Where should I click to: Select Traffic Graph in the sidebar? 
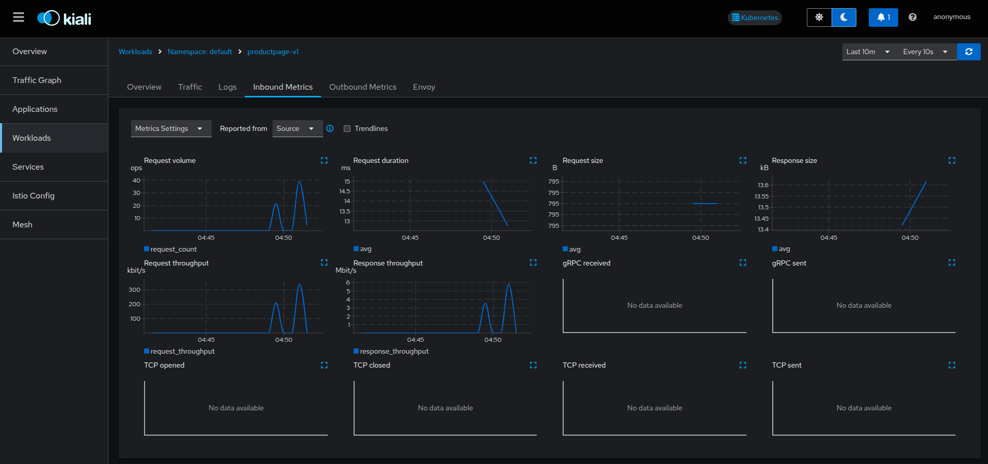(37, 80)
